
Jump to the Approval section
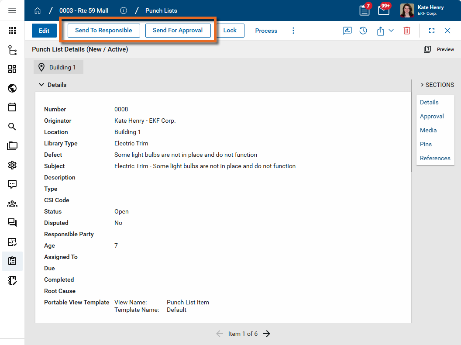(432, 116)
